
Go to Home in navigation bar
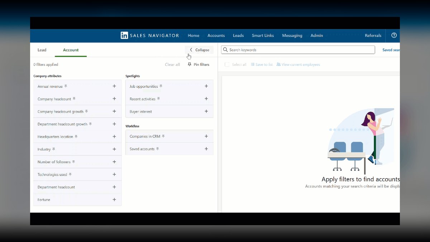[193, 35]
